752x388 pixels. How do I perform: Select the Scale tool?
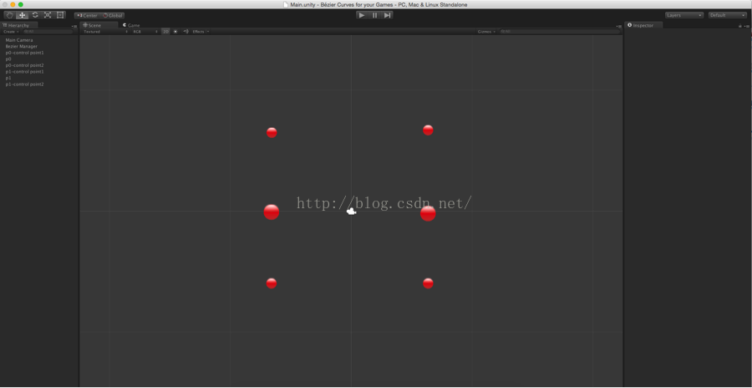click(x=48, y=15)
